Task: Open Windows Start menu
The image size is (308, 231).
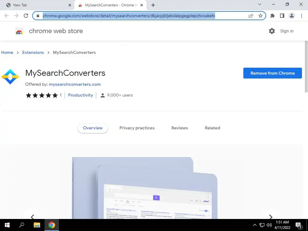Action: click(7, 225)
